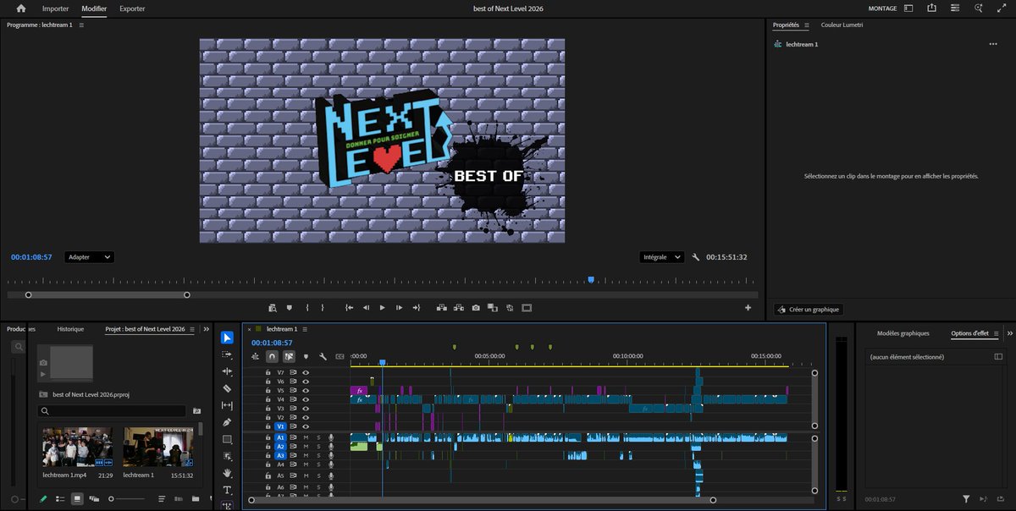Switch project panel to list view
The width and height of the screenshot is (1016, 511).
(60, 499)
